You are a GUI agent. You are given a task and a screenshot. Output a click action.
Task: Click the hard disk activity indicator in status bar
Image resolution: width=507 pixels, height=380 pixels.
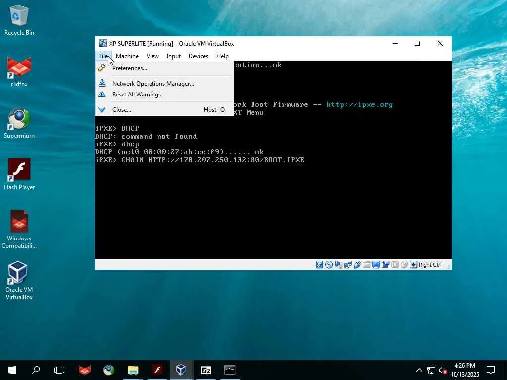click(319, 265)
